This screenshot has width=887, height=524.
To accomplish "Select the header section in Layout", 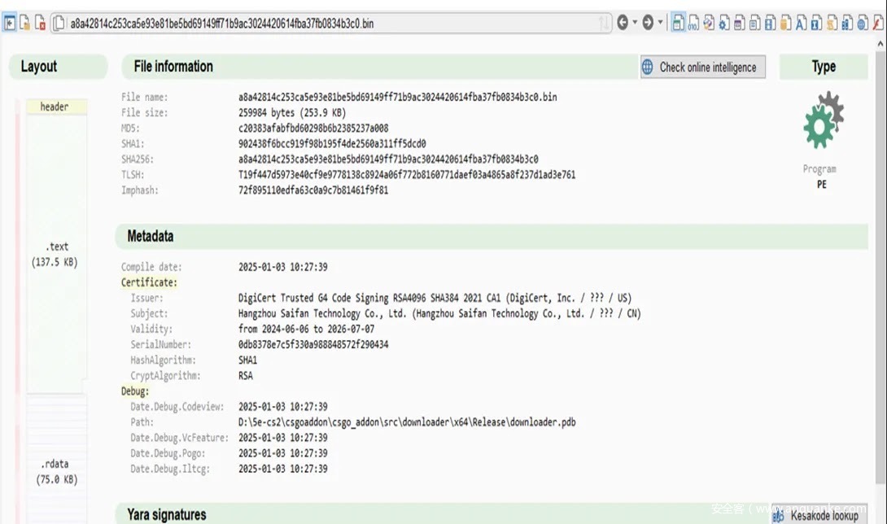I will pos(55,107).
